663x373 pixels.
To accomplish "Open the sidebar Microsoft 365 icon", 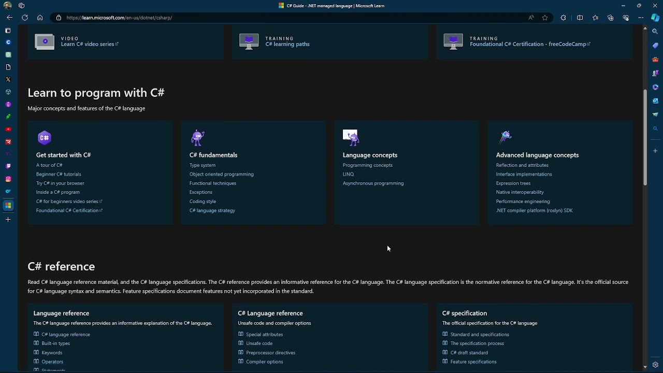I will pos(655,87).
